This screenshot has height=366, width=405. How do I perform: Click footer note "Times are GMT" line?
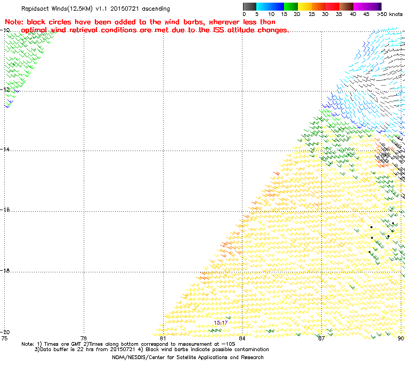[128, 344]
